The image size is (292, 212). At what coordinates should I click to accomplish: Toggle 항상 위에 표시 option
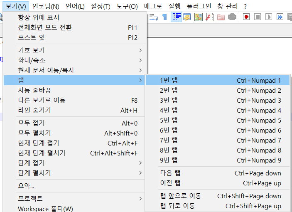coord(74,17)
